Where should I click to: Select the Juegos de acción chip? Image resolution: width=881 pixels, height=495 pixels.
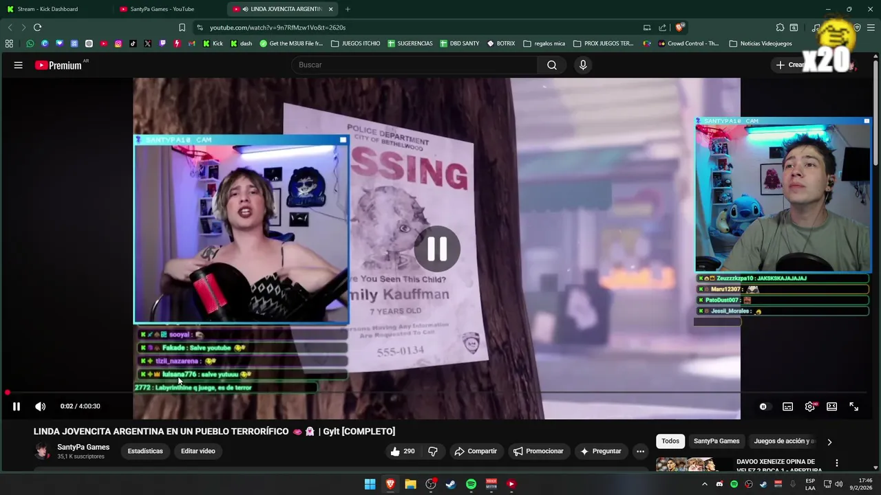(784, 441)
